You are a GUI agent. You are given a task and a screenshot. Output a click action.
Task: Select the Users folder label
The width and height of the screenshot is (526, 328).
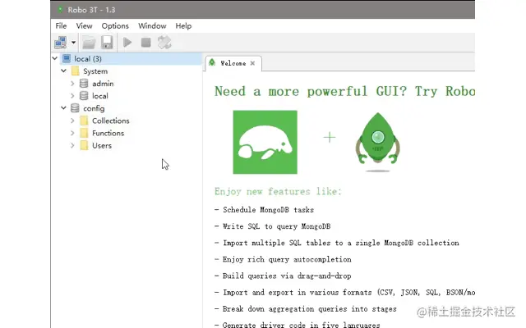(x=102, y=146)
